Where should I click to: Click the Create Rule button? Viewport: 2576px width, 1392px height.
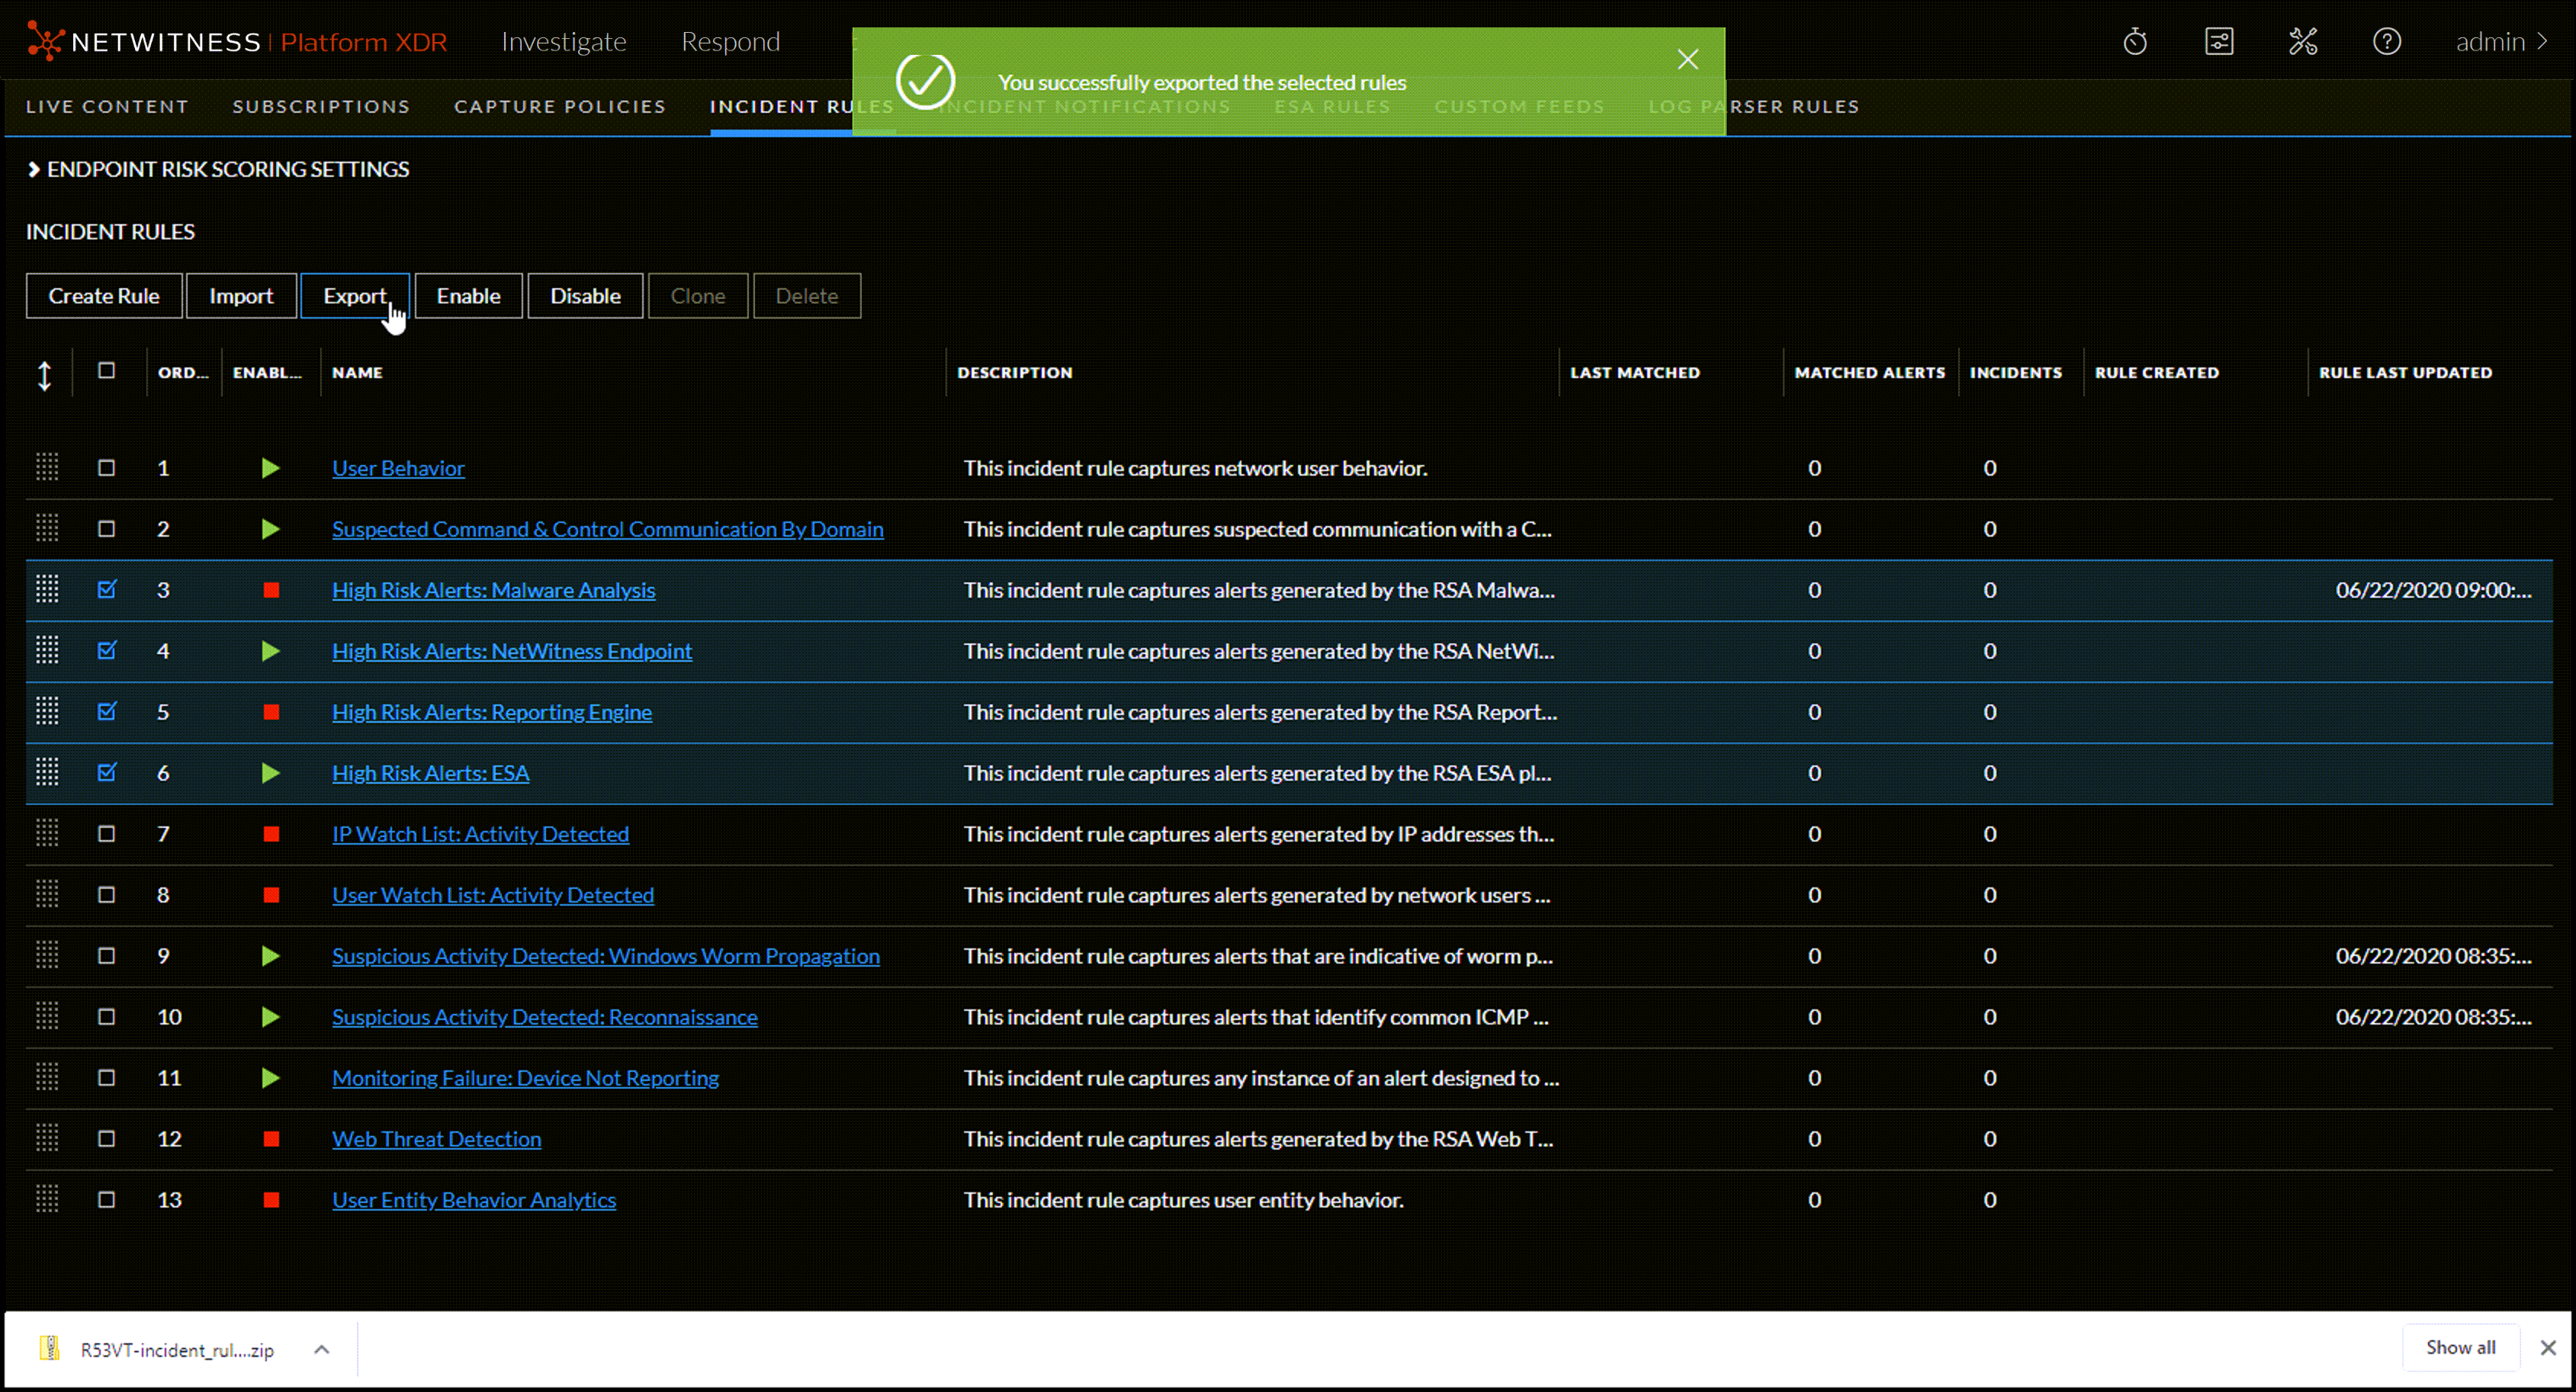coord(103,295)
